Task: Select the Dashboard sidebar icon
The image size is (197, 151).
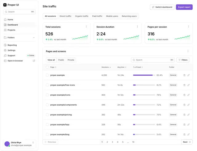Action: (x=5, y=25)
